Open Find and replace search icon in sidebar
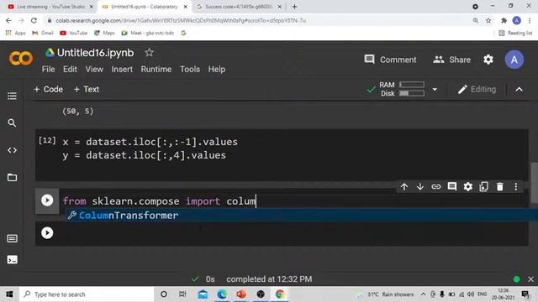Image resolution: width=538 pixels, height=302 pixels. [12, 123]
